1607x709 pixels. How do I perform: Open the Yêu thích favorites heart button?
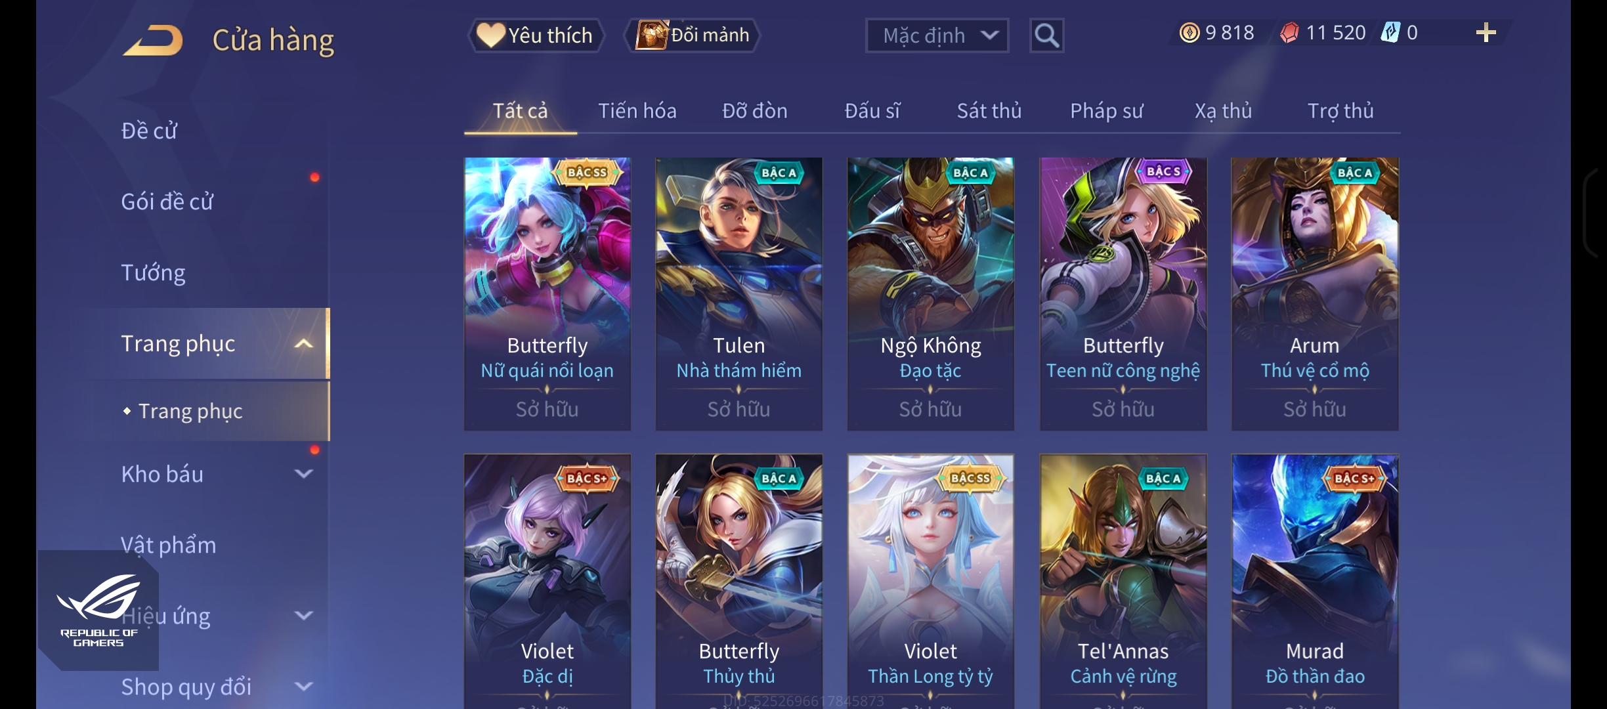tap(536, 35)
